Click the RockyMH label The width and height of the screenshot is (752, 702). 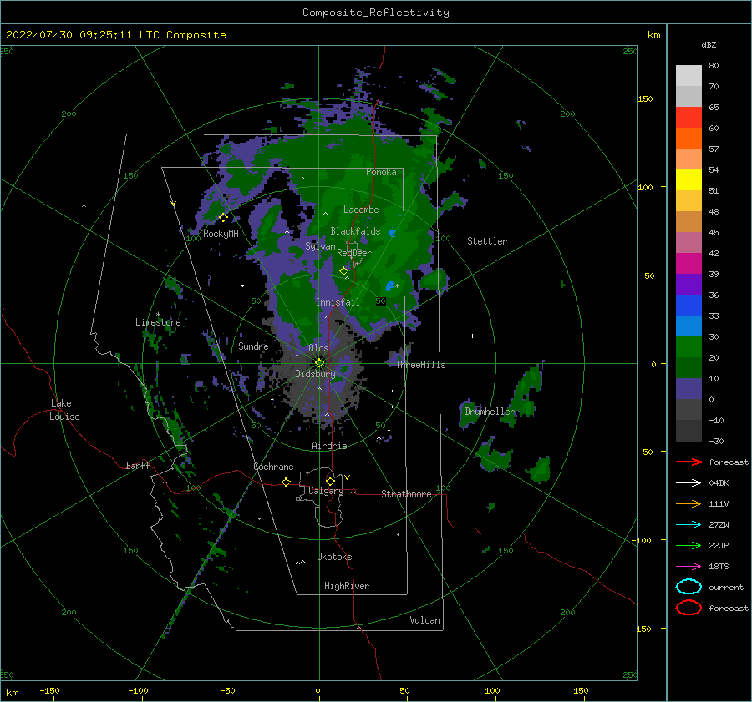point(221,234)
